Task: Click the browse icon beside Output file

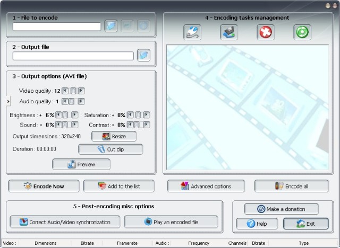Action: (x=143, y=56)
